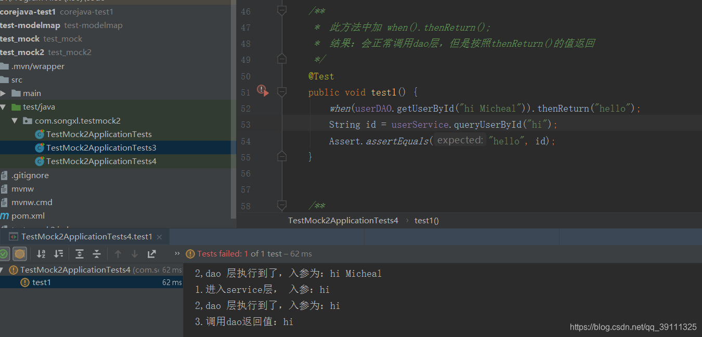
Task: Go to previous failed test arrow
Action: pos(118,254)
